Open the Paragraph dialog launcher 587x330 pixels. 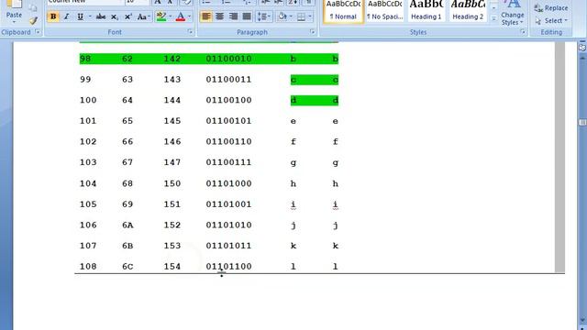(312, 32)
